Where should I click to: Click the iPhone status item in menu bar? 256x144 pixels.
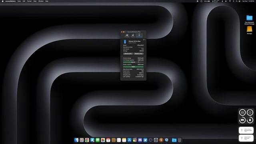216,1
